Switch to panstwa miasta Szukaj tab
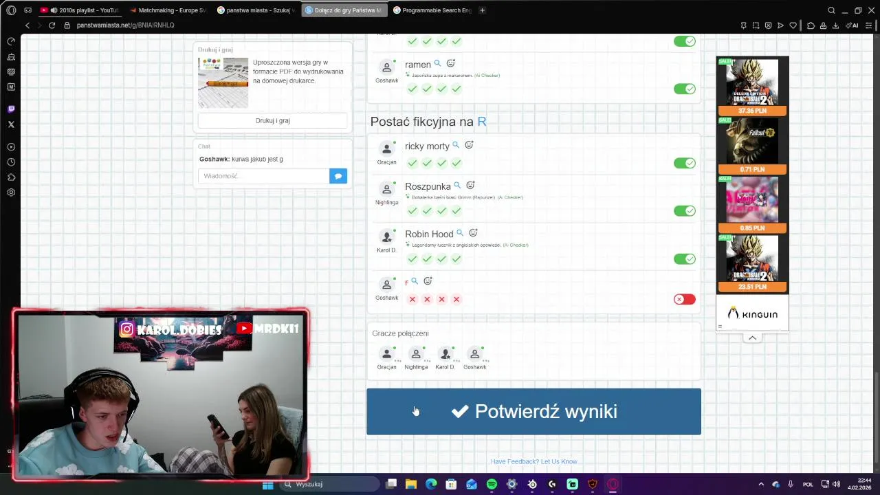The image size is (880, 495). 256,10
